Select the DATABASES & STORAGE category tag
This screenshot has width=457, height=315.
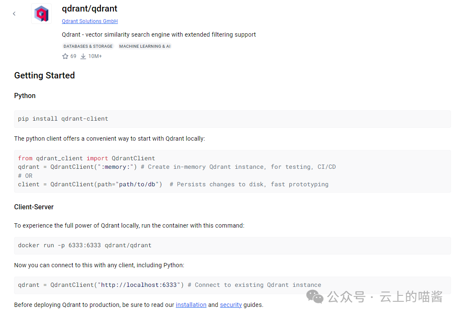point(88,46)
